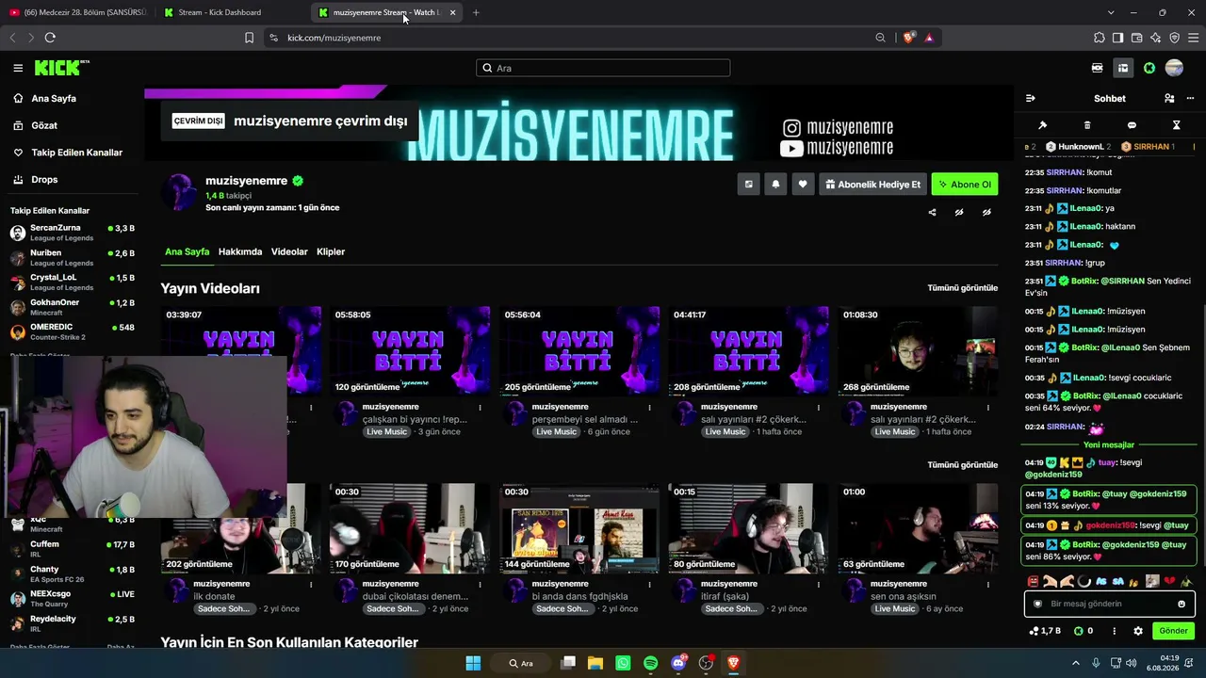
Task: Switch to the Videolar tab
Action: (289, 251)
